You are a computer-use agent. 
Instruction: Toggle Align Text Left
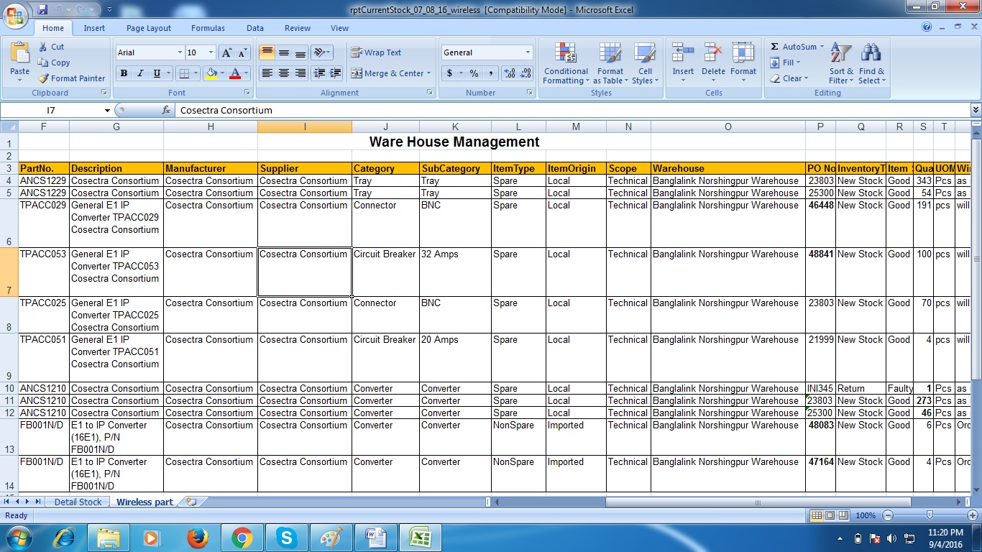coord(267,73)
